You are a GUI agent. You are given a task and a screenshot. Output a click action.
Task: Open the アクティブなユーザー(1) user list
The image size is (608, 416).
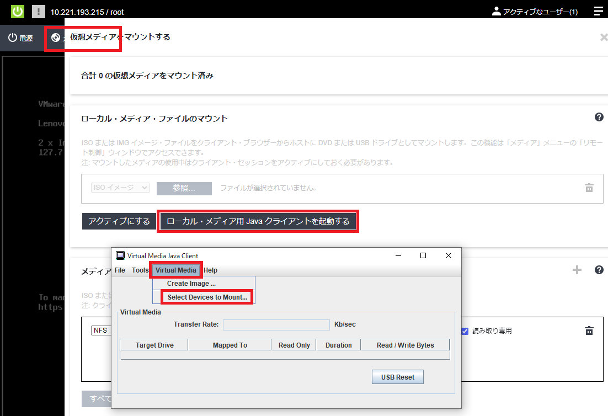tap(535, 12)
